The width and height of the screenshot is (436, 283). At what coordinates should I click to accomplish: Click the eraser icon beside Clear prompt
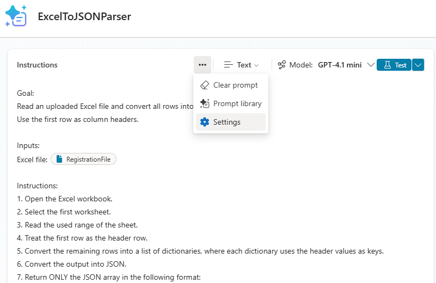click(205, 85)
